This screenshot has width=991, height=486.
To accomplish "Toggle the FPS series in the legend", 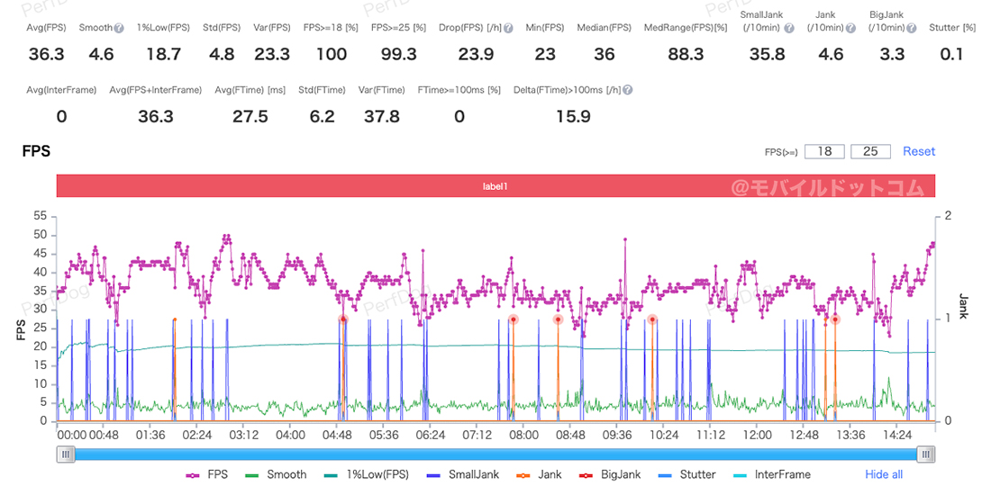I will (207, 474).
